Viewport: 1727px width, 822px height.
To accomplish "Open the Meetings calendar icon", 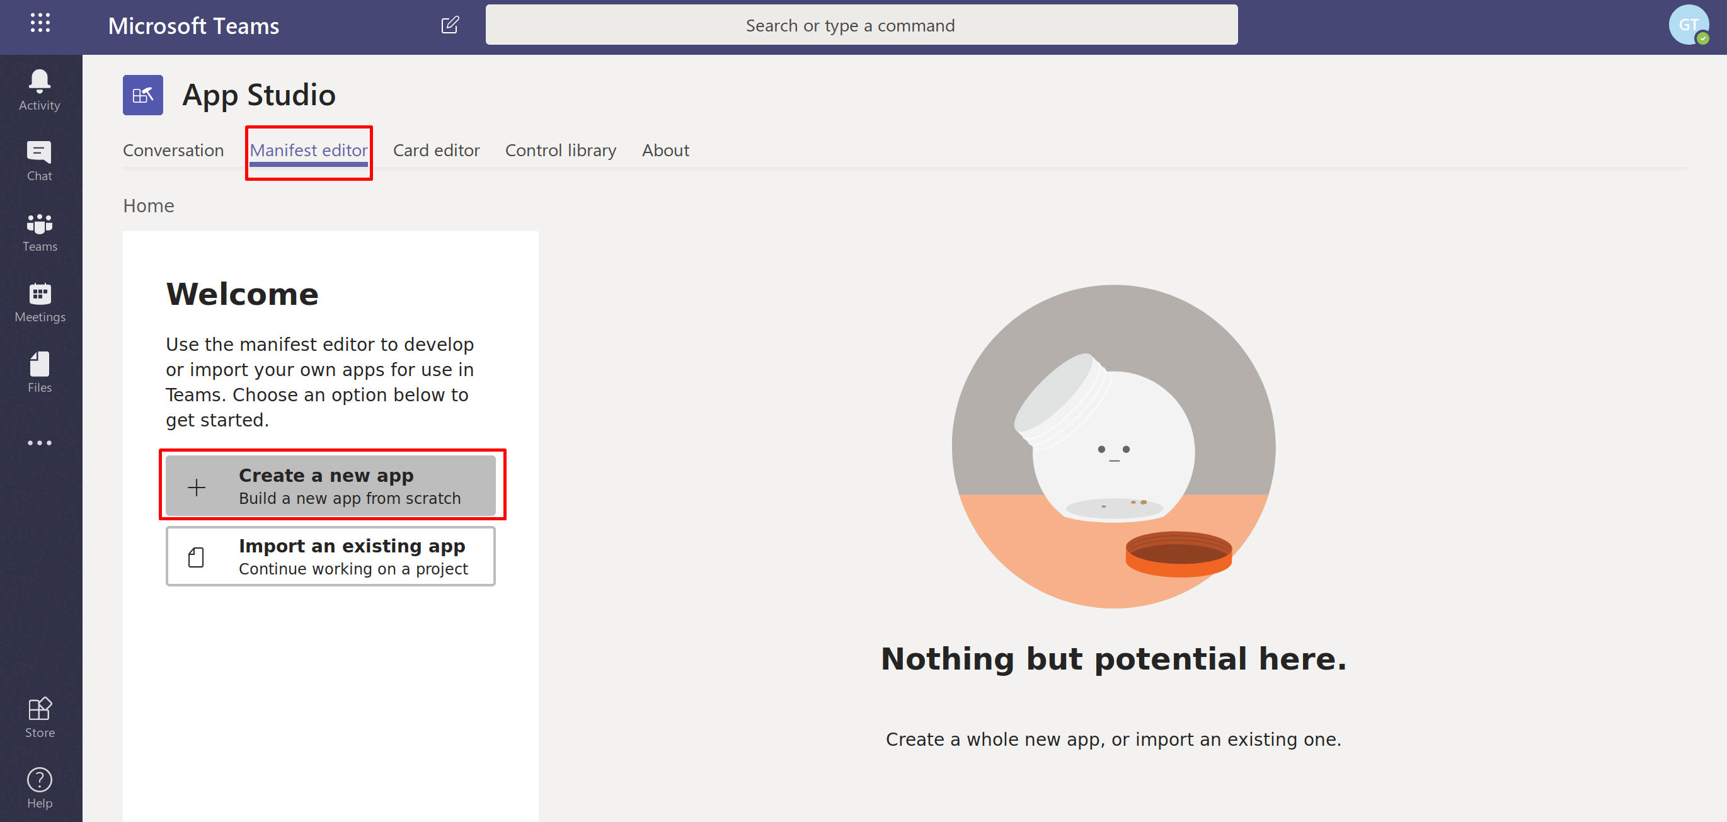I will click(40, 302).
